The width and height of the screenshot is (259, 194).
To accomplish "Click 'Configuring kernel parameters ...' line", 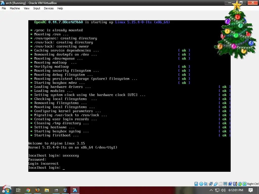I will 67,111.
